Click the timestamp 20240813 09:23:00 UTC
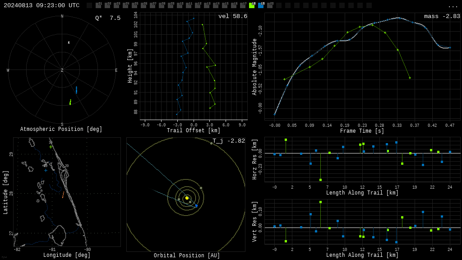Screen dimensions: 462x260 42,5
